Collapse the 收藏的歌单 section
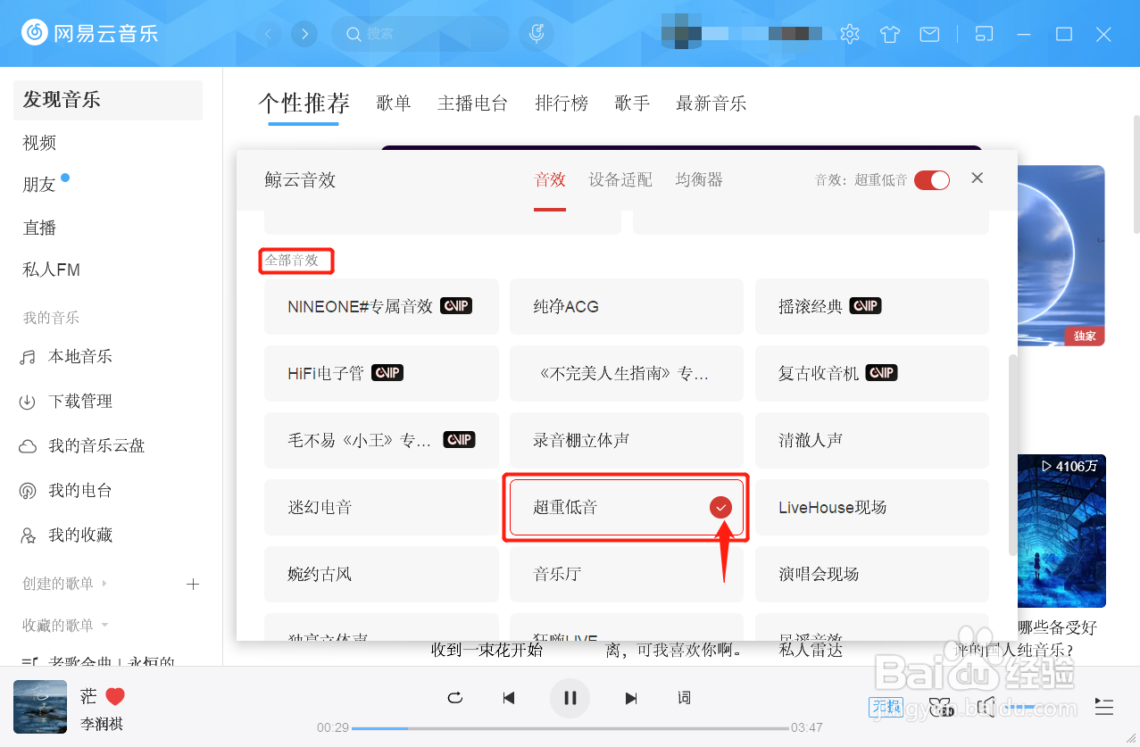The height and width of the screenshot is (747, 1140). click(65, 626)
